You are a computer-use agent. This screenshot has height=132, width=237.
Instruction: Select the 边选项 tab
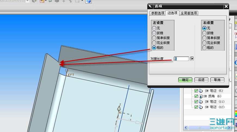[172, 13]
